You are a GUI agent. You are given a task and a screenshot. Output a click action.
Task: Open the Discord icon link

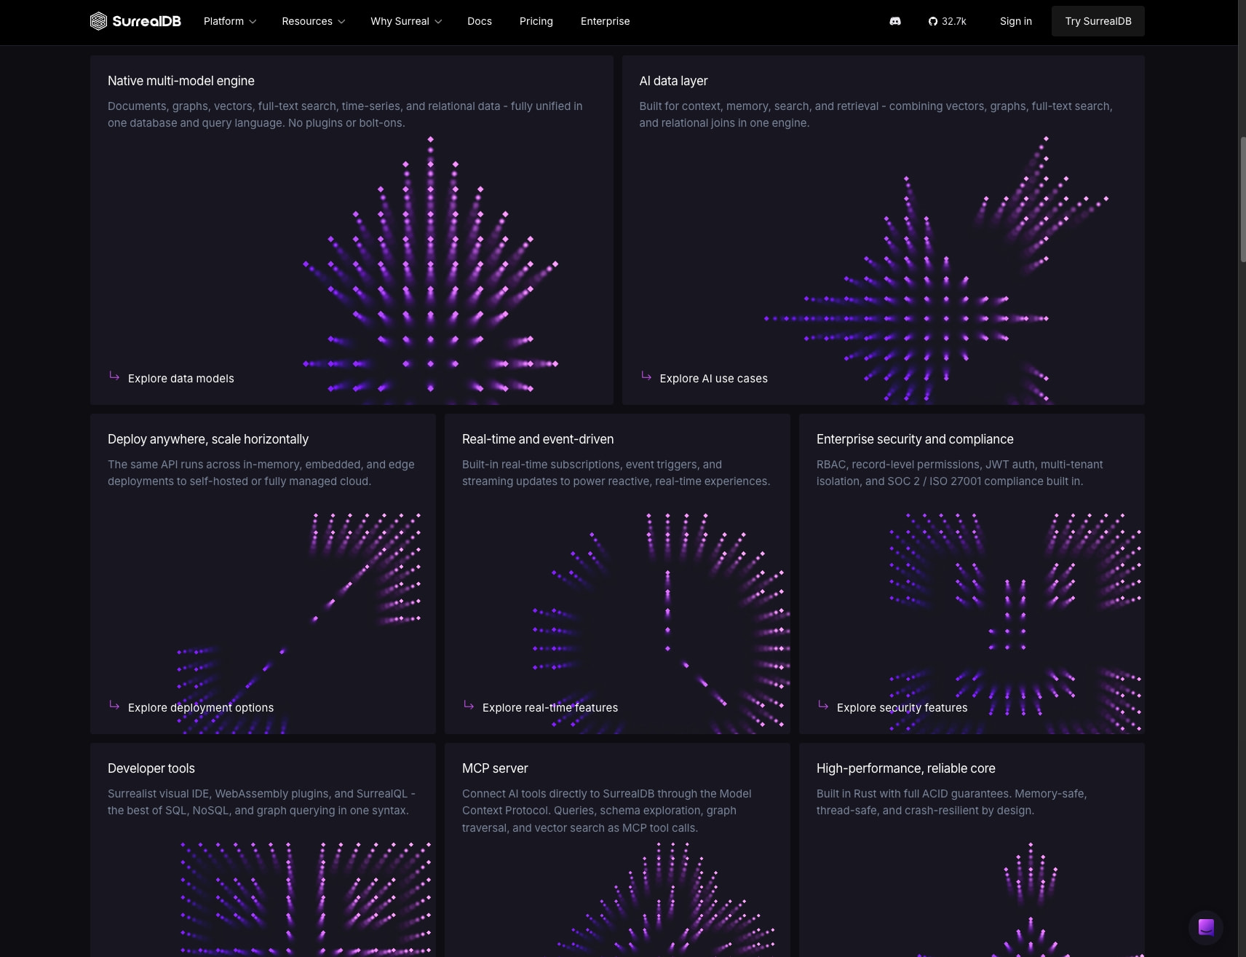pos(895,21)
